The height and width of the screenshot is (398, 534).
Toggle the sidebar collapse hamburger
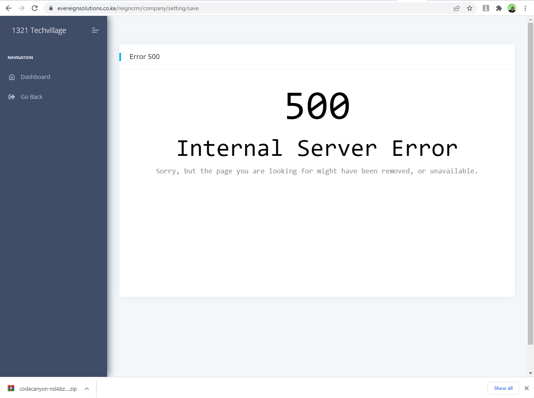coord(95,30)
